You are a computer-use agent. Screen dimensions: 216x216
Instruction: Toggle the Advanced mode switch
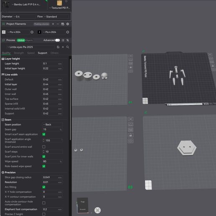tap(57, 40)
